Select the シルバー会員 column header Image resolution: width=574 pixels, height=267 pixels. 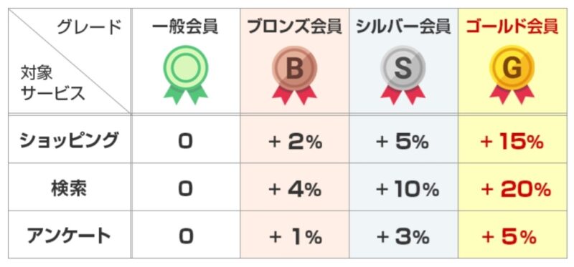[403, 27]
